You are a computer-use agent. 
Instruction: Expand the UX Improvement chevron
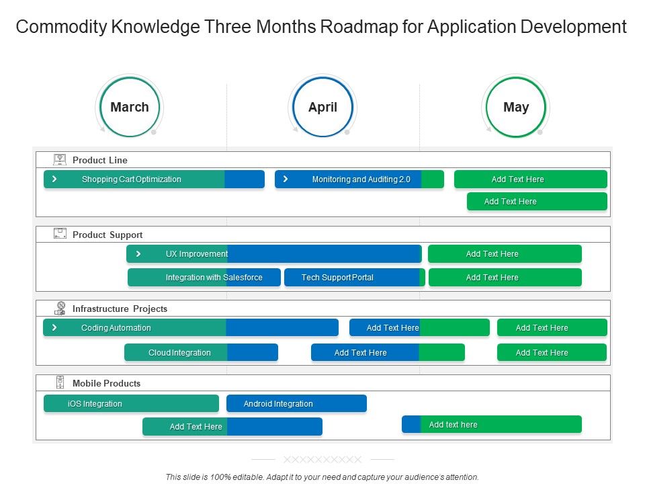click(x=138, y=253)
